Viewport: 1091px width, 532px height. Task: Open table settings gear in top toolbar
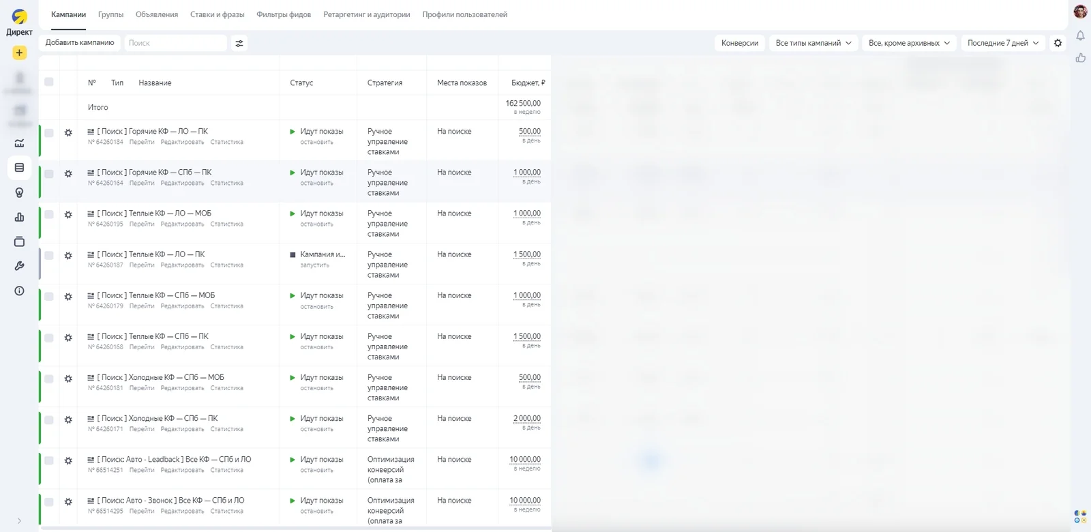1058,43
